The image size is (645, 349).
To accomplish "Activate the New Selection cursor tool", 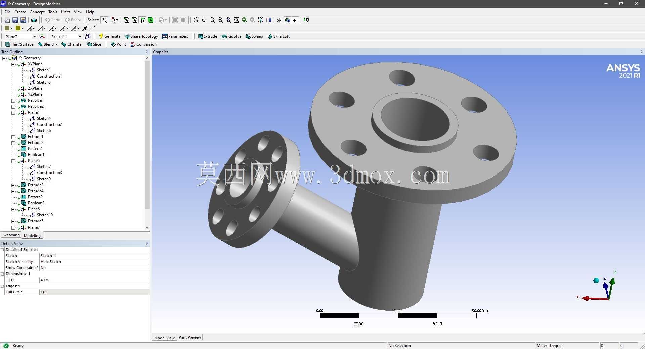I will 105,20.
